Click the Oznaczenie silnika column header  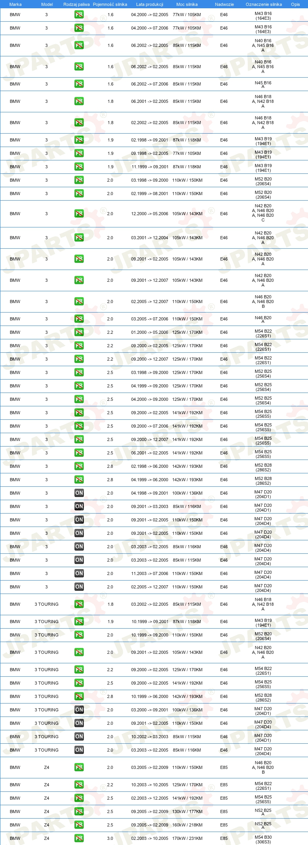coord(264,4)
